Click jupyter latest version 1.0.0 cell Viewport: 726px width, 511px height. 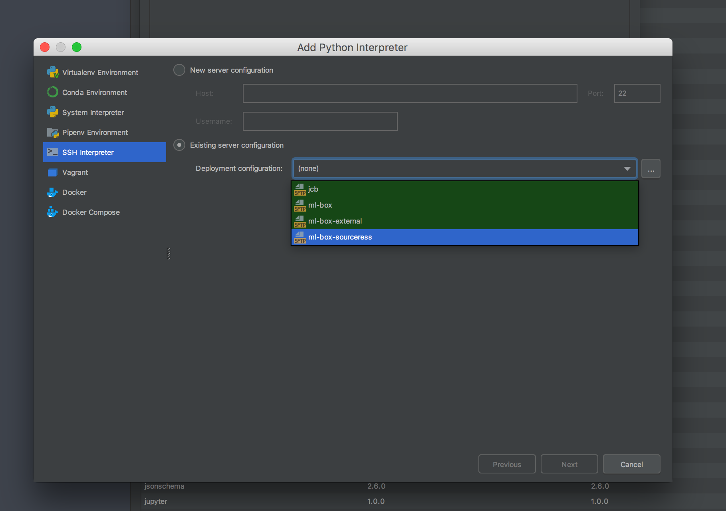click(x=599, y=501)
